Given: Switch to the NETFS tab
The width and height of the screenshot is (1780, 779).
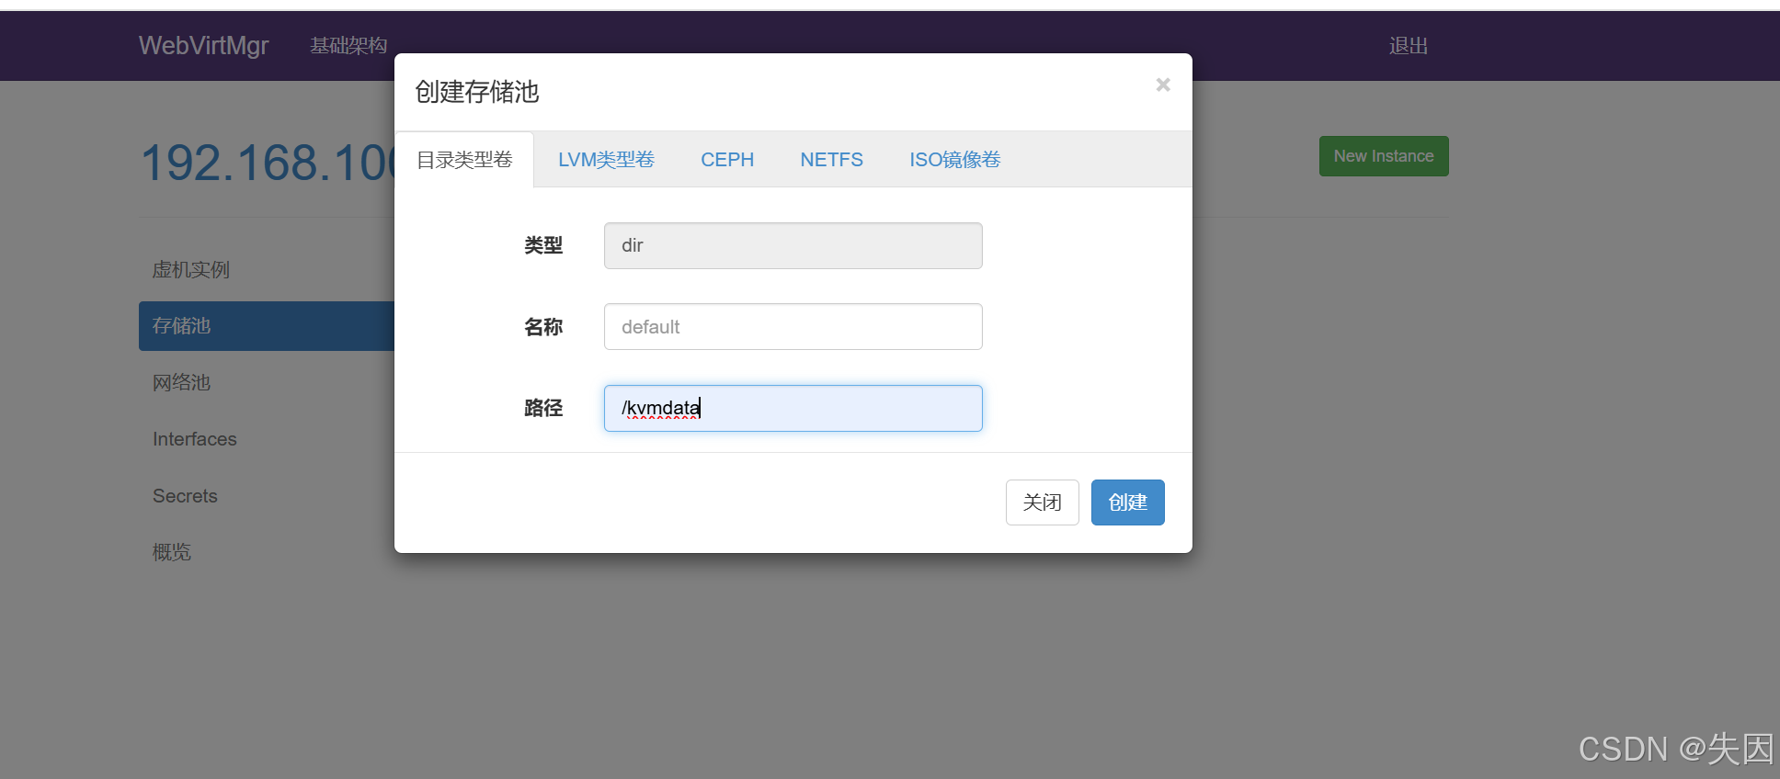Looking at the screenshot, I should point(831,160).
